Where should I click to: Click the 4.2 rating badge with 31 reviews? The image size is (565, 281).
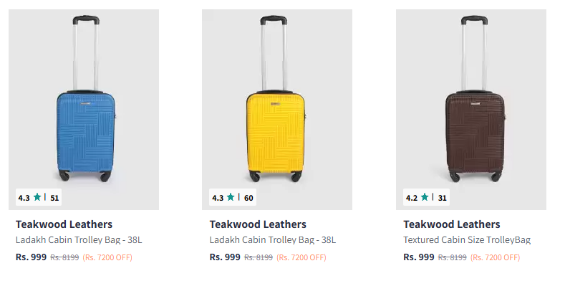pyautogui.click(x=426, y=197)
